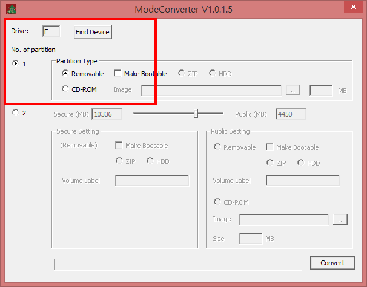367x287 pixels.
Task: Enable Make Bootable checkbox in Partition Type
Action: [117, 74]
